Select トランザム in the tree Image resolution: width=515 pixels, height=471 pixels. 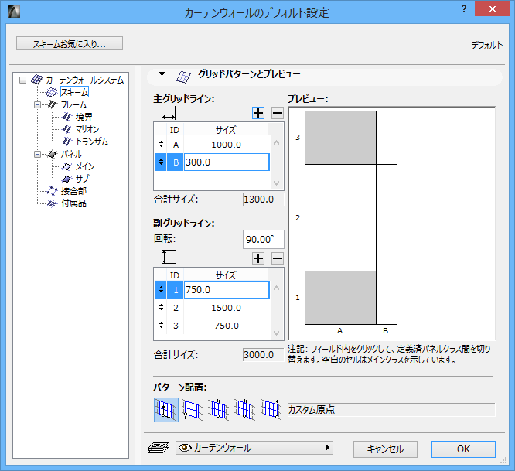[92, 142]
